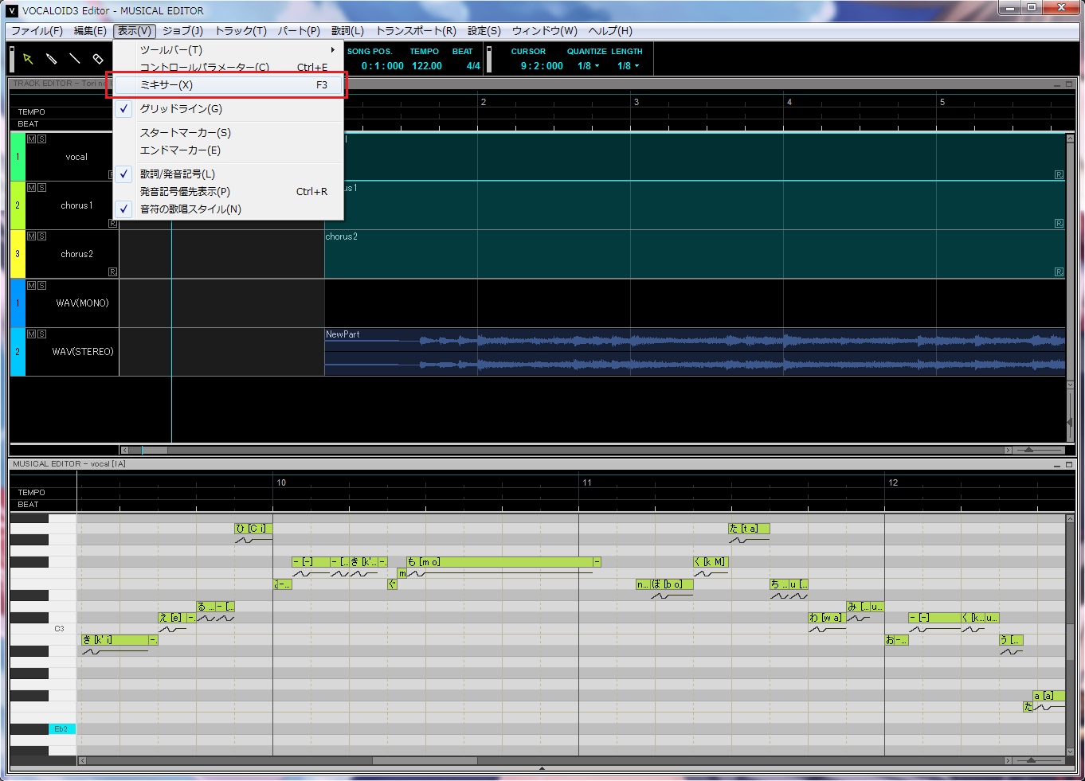This screenshot has width=1085, height=781.
Task: Click the SONG POS. value 0:1:000
Action: click(x=382, y=66)
